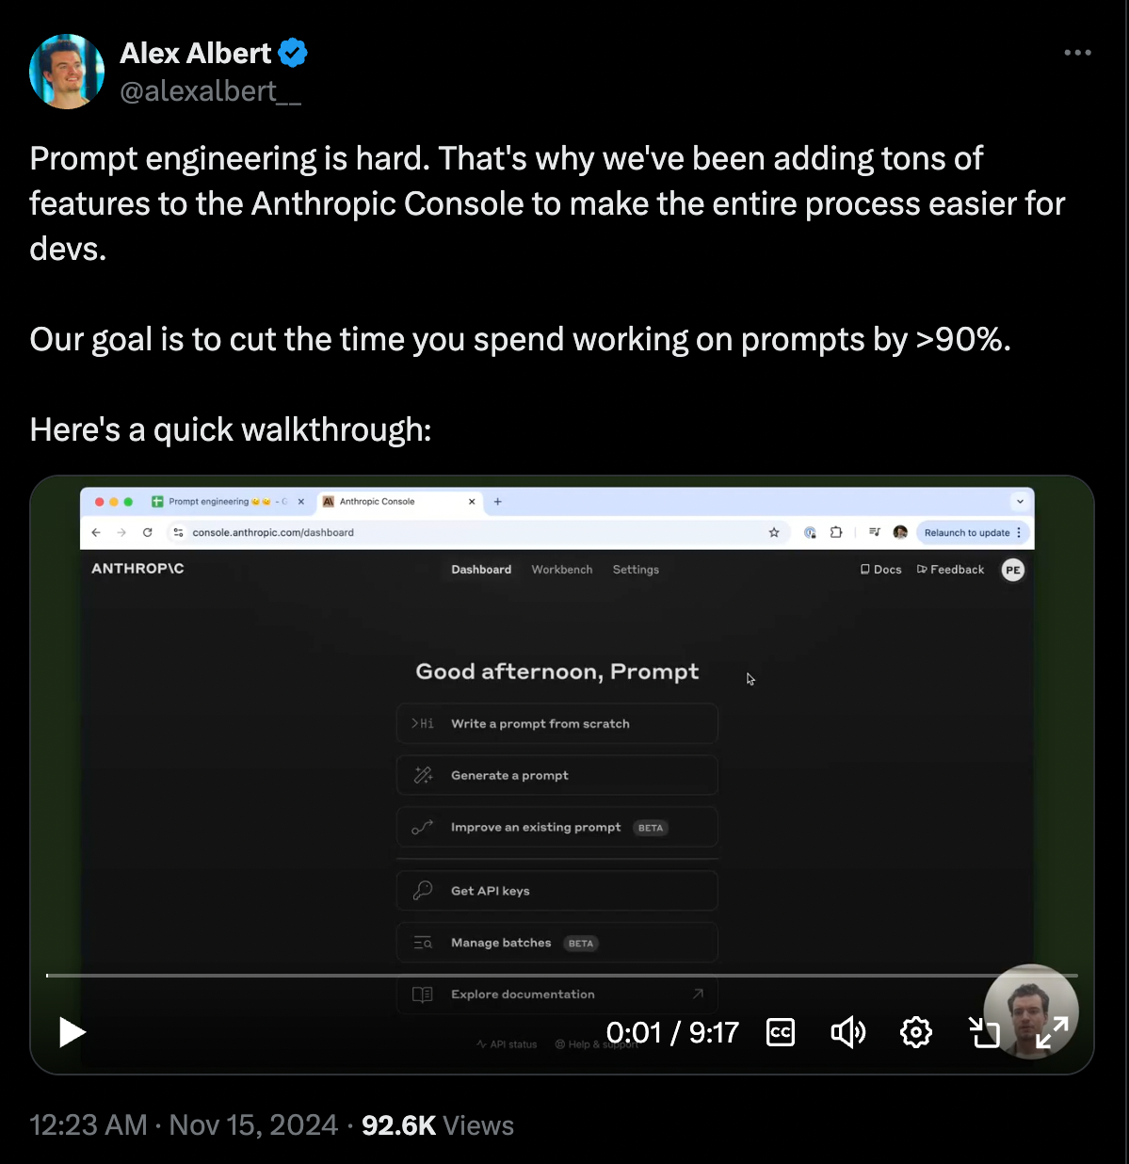Expand the video to fullscreen
1129x1164 pixels.
[x=1052, y=1032]
